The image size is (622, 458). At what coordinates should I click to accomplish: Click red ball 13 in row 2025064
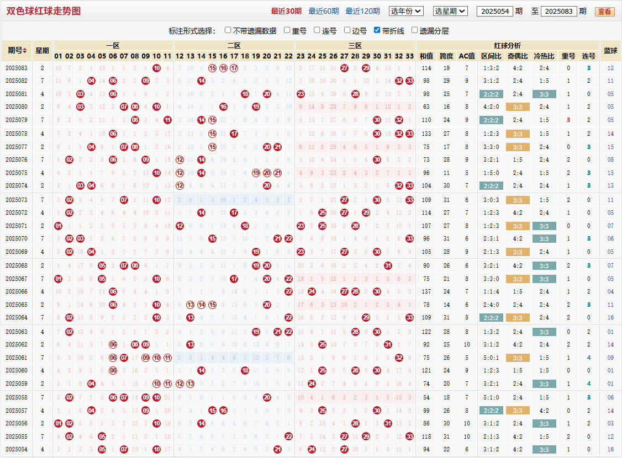pyautogui.click(x=191, y=318)
